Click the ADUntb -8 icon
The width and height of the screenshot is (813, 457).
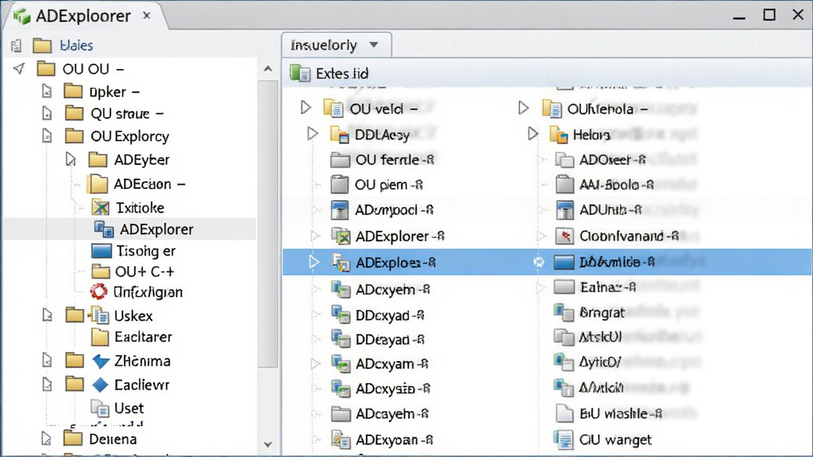coord(564,209)
